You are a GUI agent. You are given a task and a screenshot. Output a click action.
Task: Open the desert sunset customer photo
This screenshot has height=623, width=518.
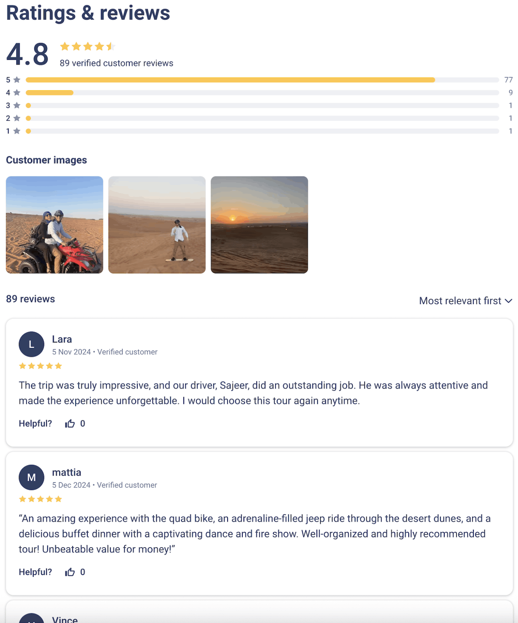tap(259, 225)
